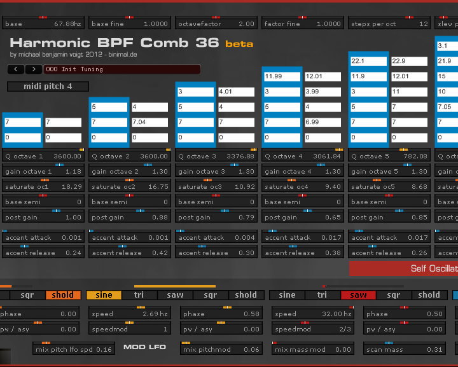Adjust post gain 0.65 slider

(303, 216)
